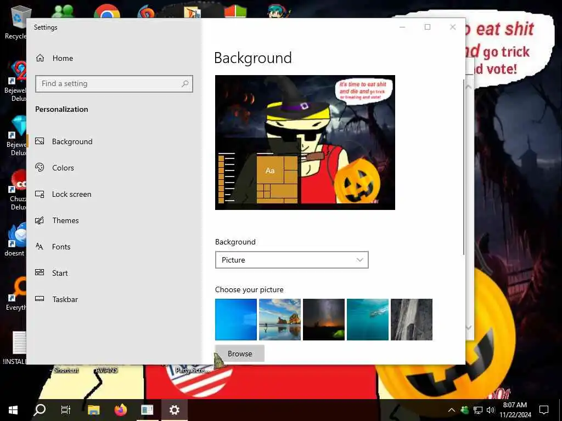Click the Colors palette icon
The image size is (562, 421).
[40, 167]
